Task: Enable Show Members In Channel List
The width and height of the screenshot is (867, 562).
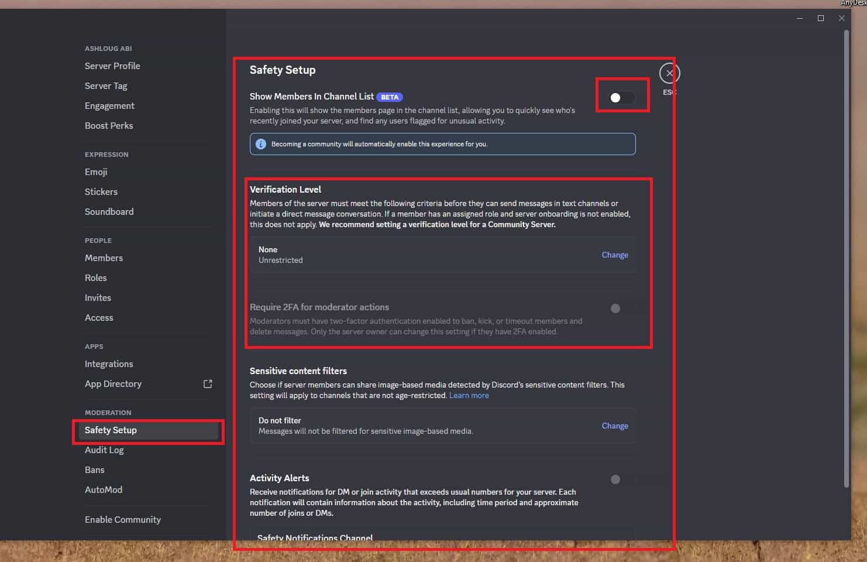Action: (622, 97)
